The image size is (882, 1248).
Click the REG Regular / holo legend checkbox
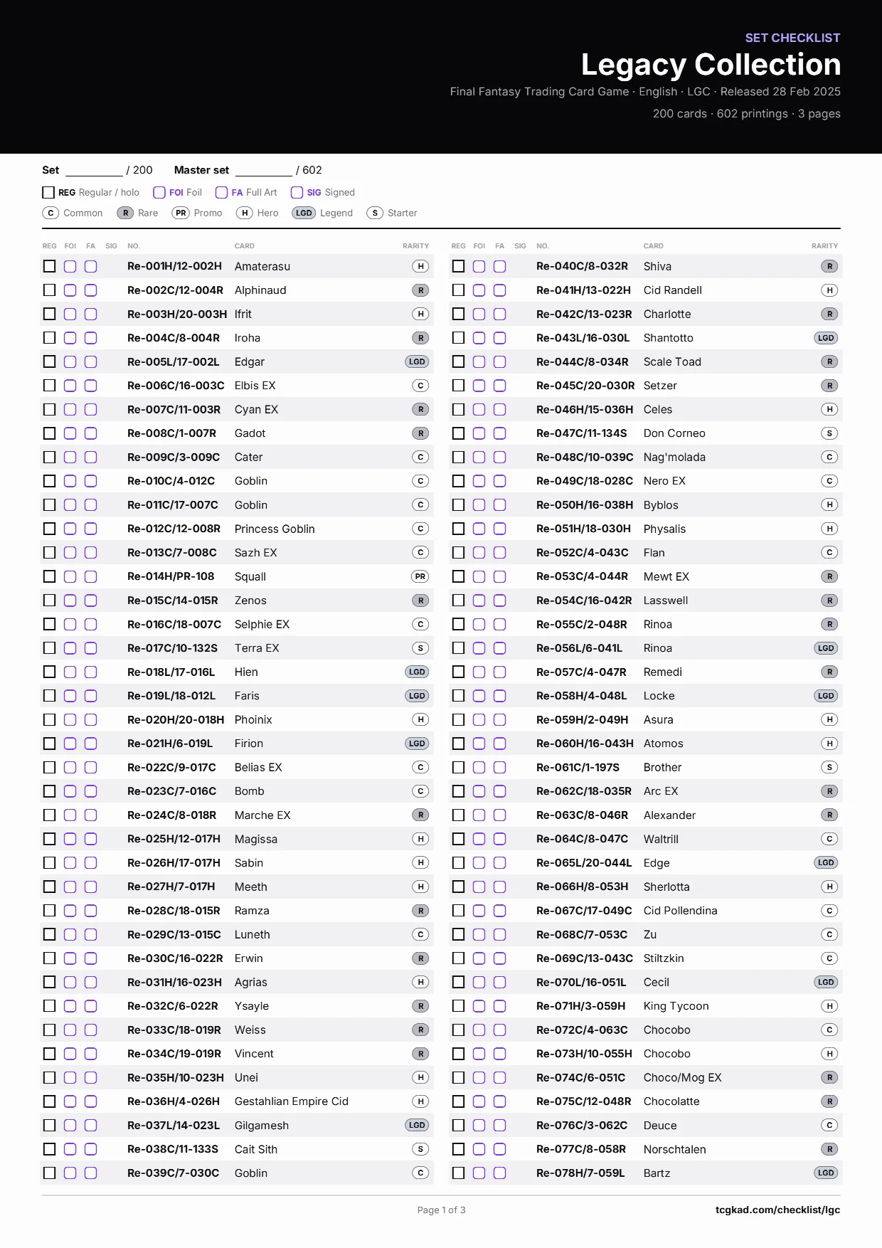coord(48,192)
